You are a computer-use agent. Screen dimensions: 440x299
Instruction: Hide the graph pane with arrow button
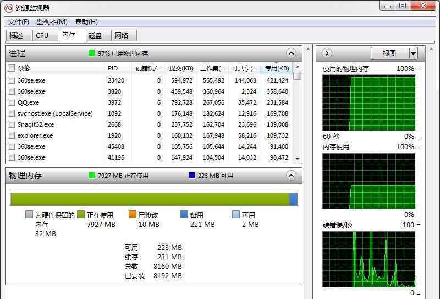(327, 53)
